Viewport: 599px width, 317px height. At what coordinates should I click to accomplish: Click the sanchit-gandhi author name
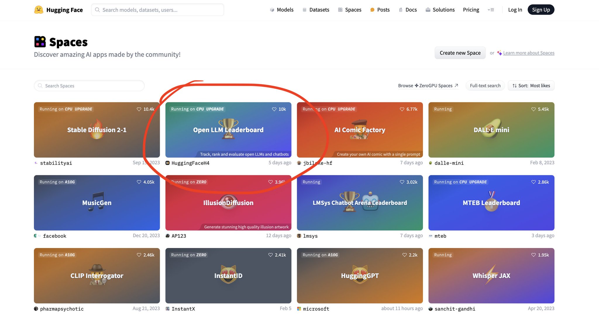point(455,309)
